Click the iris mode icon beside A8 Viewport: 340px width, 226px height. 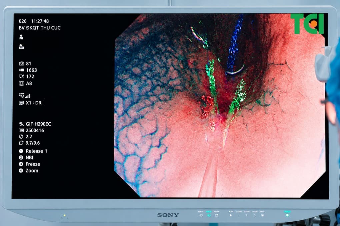tap(21, 83)
